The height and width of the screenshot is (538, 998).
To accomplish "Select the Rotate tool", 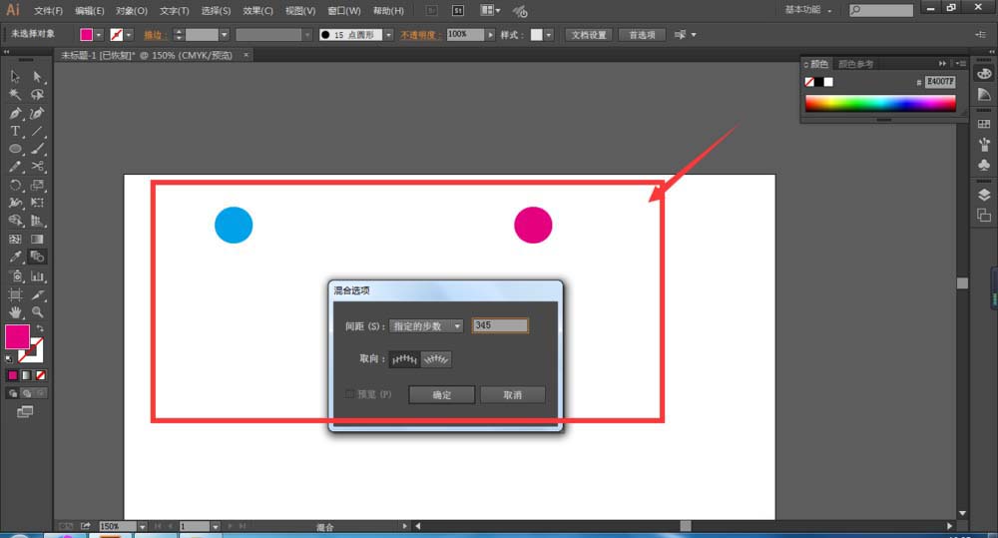I will (16, 185).
